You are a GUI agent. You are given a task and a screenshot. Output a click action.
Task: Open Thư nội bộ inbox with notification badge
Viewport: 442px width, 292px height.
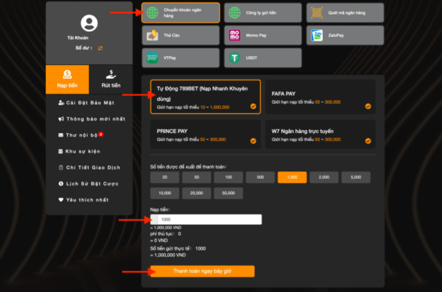(80, 135)
